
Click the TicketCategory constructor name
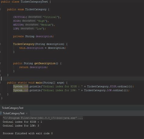coord(24,44)
